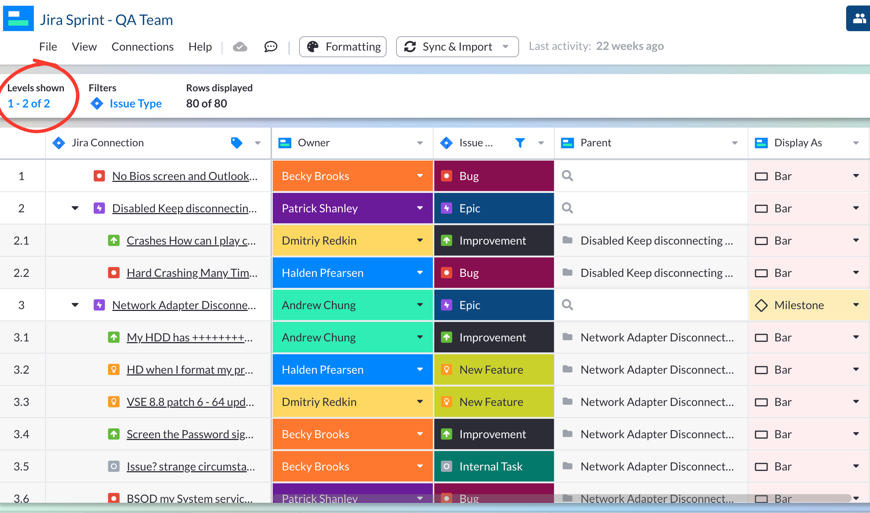Collapse row 3 Network Adapter Disconnect epic
This screenshot has width=870, height=513.
tap(75, 305)
